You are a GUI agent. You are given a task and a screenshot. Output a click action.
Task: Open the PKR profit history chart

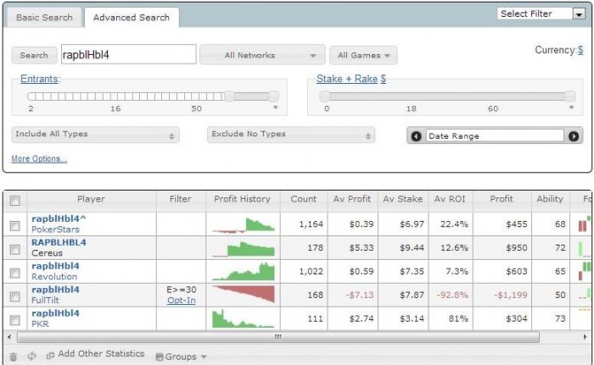click(244, 319)
